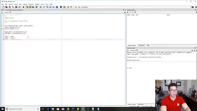197x111 pixels.
Task: Run selection or current line icon
Action: point(33,7)
